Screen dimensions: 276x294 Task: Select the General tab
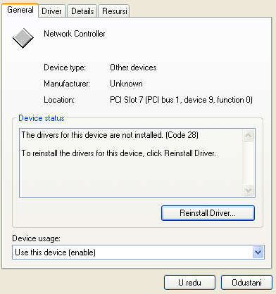pyautogui.click(x=20, y=10)
